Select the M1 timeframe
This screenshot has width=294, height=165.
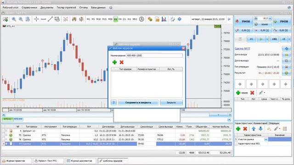[88, 19]
